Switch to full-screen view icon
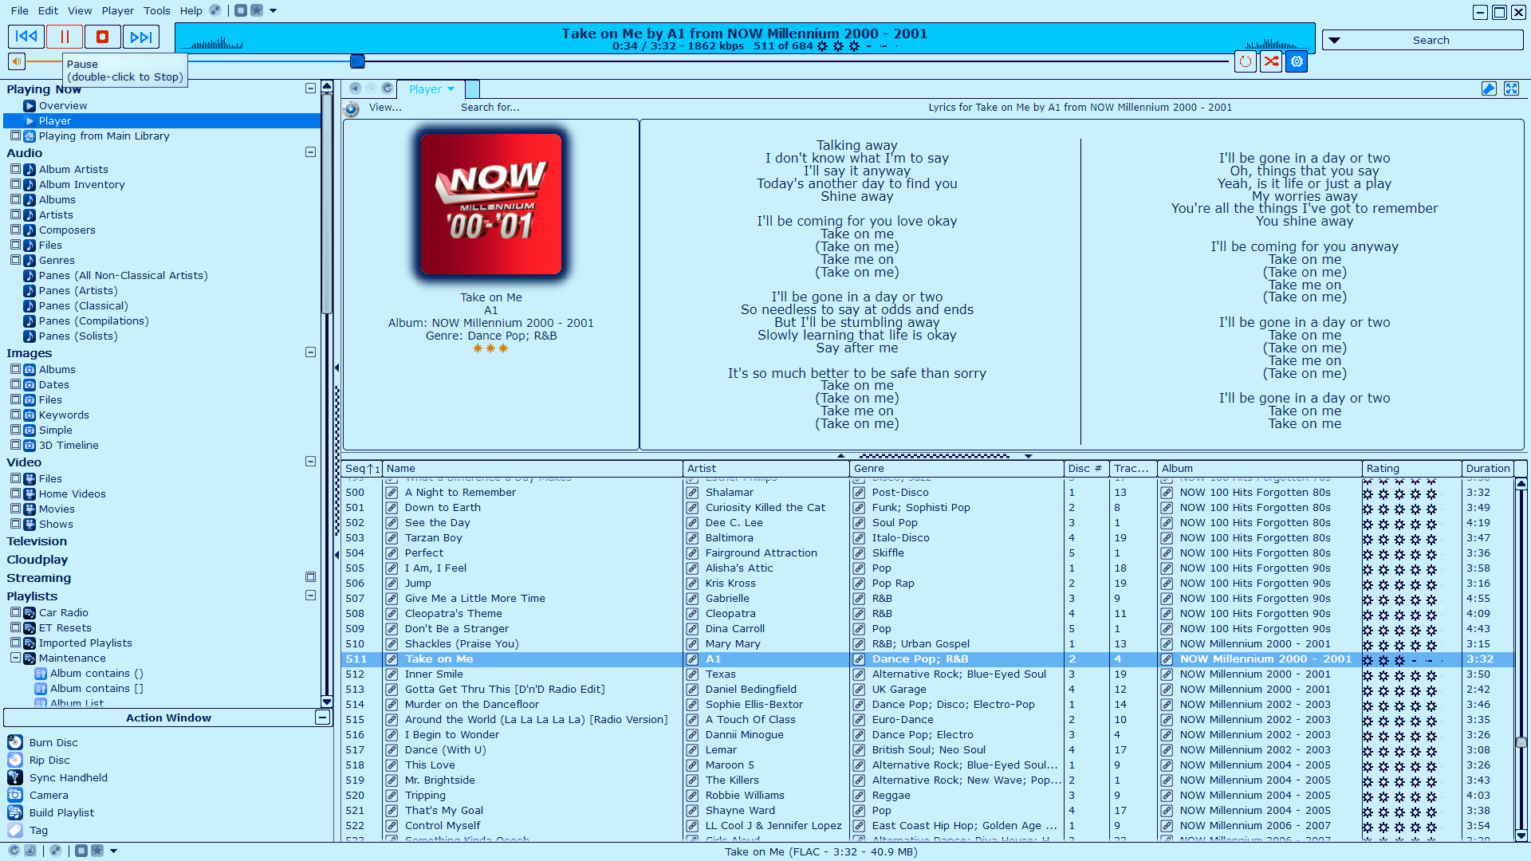Viewport: 1531px width, 861px height. tap(1511, 89)
